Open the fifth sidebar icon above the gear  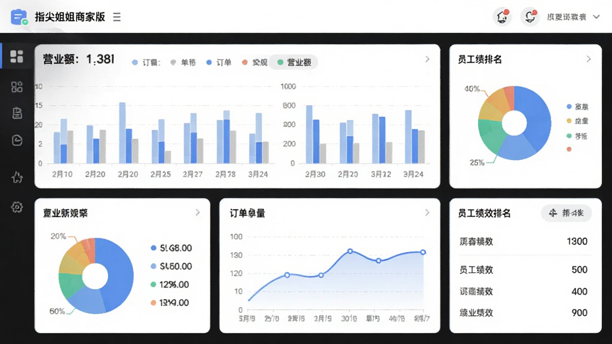[17, 177]
